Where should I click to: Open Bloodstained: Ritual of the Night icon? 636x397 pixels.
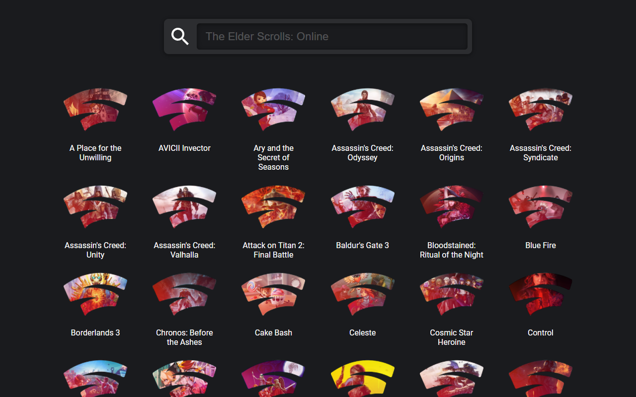point(452,207)
